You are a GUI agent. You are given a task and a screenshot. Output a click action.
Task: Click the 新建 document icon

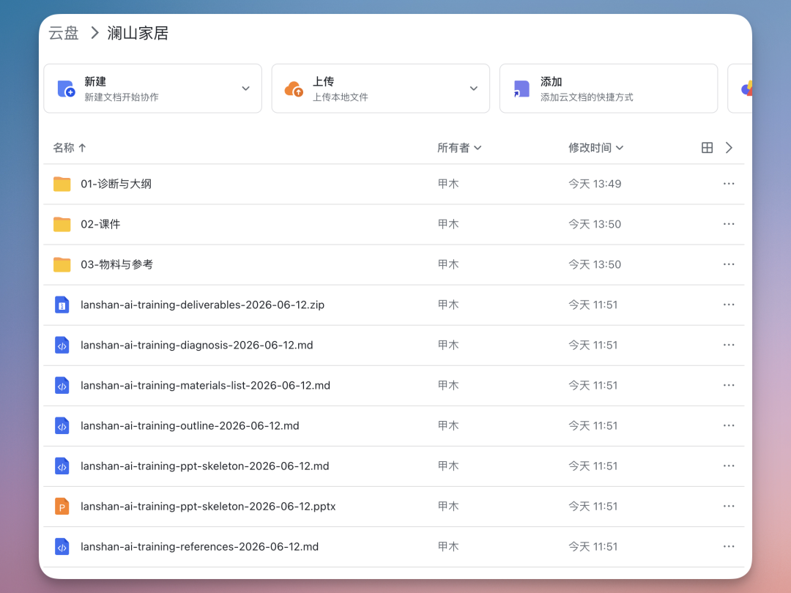pos(66,89)
